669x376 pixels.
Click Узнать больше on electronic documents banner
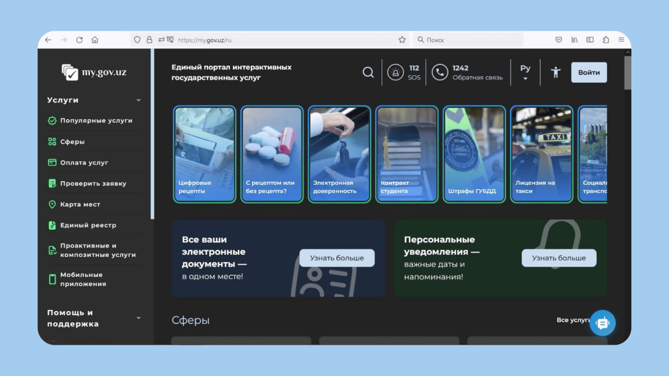[x=337, y=258]
